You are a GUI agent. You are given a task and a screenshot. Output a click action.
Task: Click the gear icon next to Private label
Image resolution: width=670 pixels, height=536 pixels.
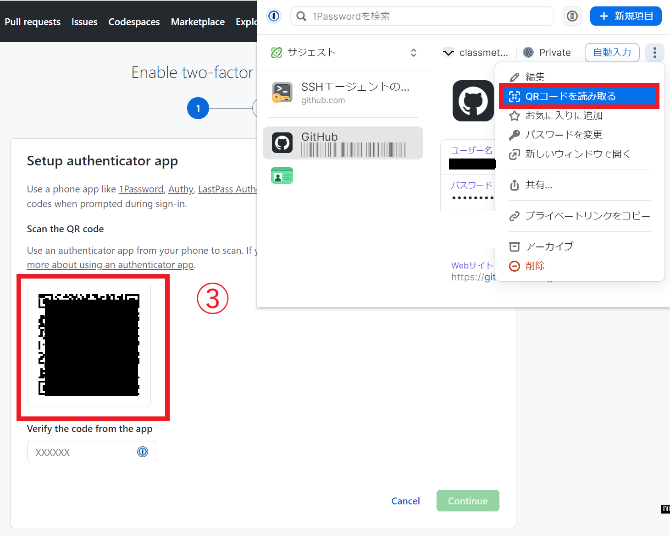pyautogui.click(x=528, y=52)
